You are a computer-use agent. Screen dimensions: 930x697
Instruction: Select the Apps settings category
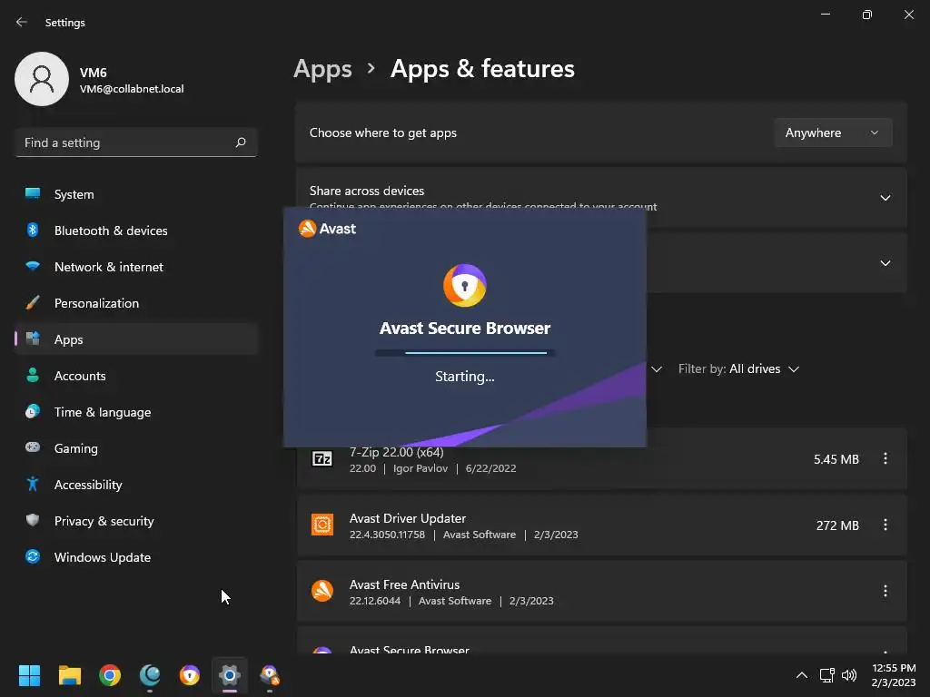click(136, 339)
